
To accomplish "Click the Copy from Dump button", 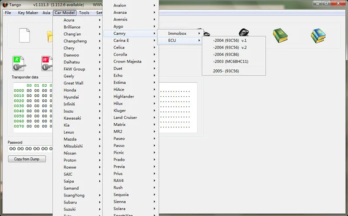I will (27, 159).
